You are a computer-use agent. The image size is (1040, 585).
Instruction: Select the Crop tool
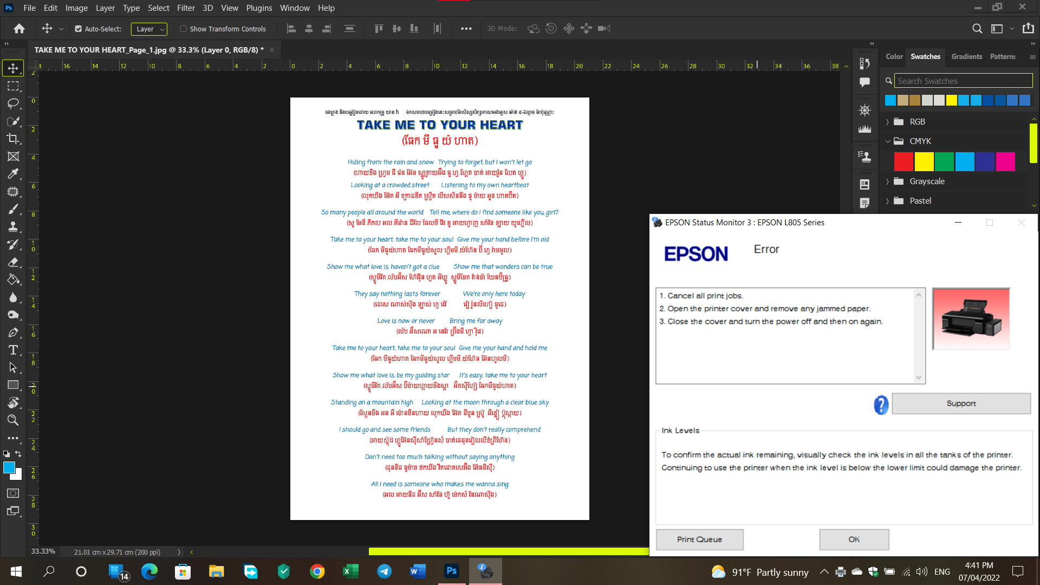tap(14, 139)
